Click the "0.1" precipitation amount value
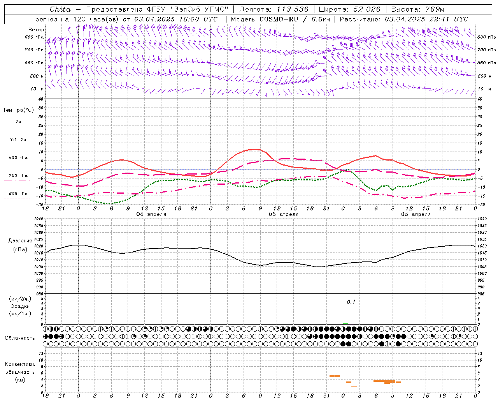Image resolution: width=498 pixels, height=399 pixels. click(x=351, y=302)
